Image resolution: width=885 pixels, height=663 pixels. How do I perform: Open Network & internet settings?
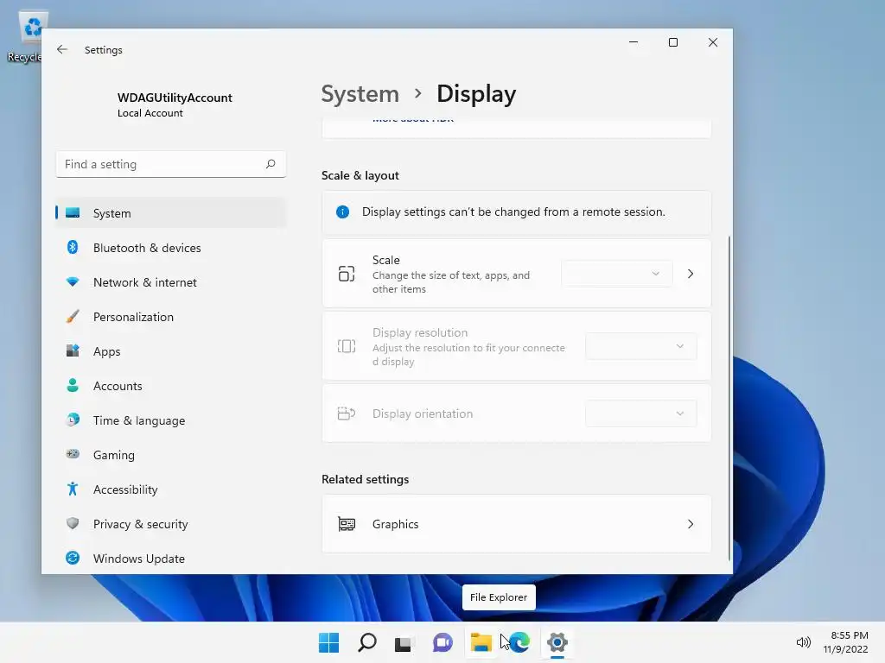tap(171, 282)
